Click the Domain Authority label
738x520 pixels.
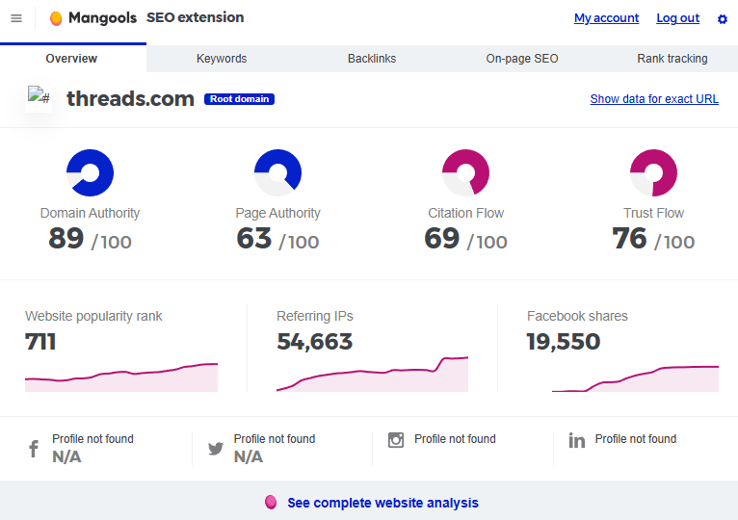[x=90, y=213]
